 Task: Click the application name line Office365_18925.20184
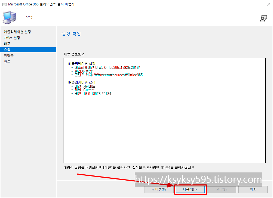point(108,67)
